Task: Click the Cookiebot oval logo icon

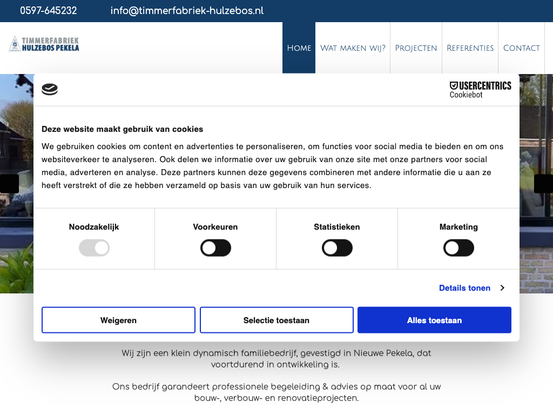Action: (50, 90)
